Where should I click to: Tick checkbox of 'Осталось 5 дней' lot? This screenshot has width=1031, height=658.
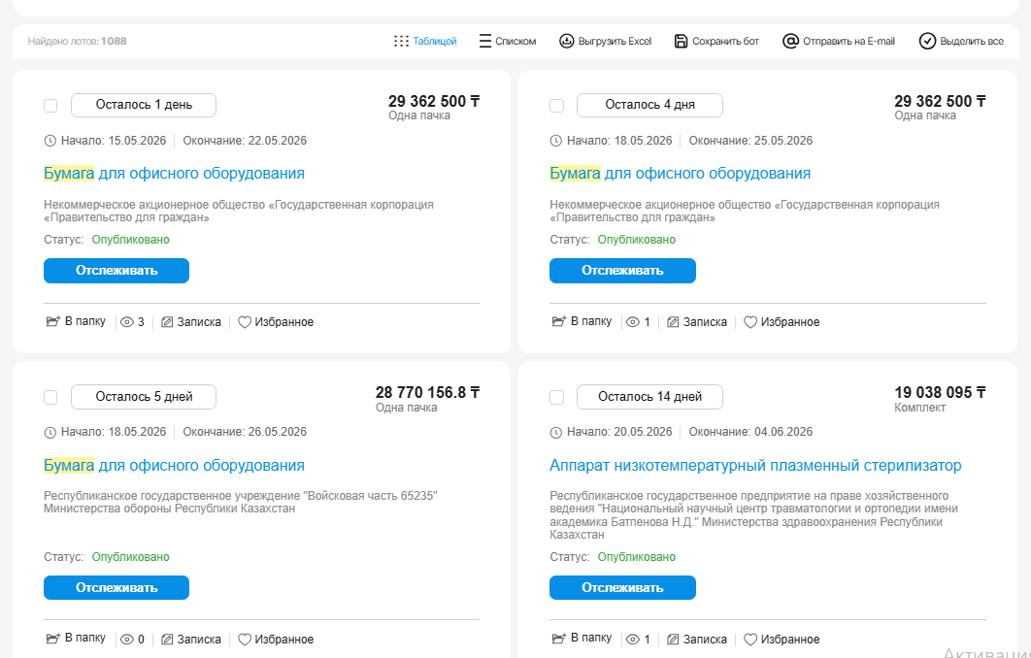[x=50, y=397]
